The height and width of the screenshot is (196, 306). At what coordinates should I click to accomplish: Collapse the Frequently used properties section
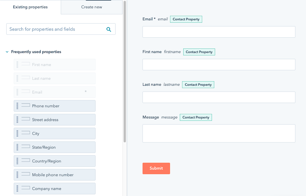coord(7,52)
